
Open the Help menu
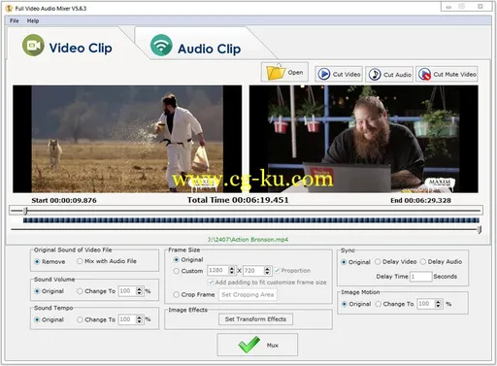pos(33,21)
